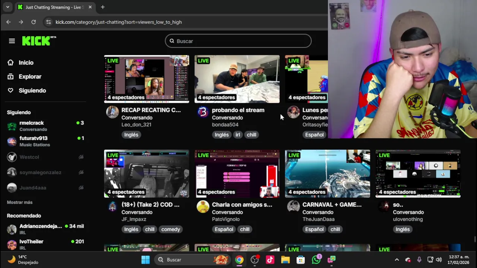The height and width of the screenshot is (268, 477).
Task: Click the microphone tray icon
Action: [x=419, y=260]
